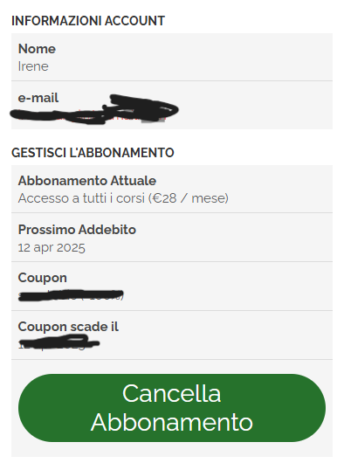Select the Nome label
This screenshot has height=463, width=337.
tap(37, 49)
